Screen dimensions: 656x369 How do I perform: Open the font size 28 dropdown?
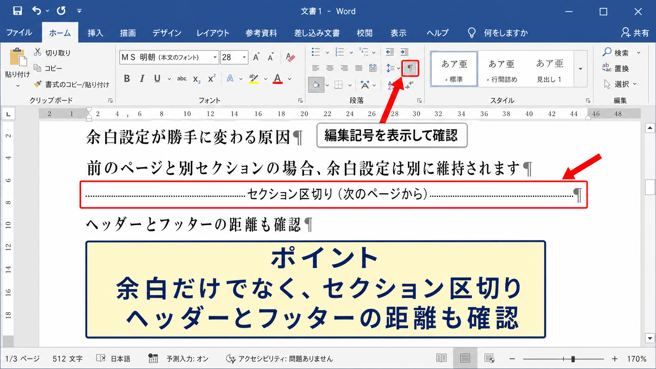tap(244, 57)
